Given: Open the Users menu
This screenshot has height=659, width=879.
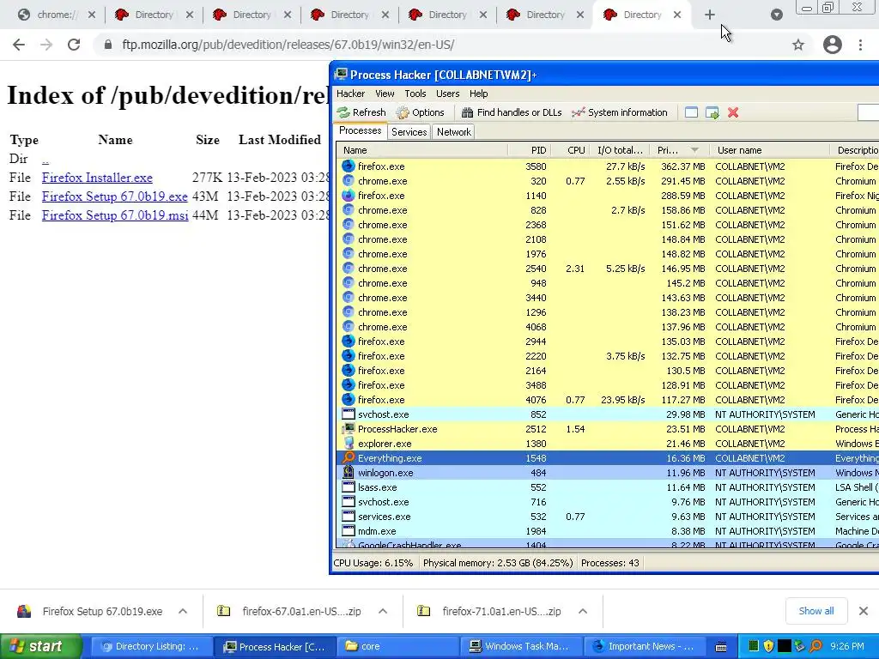Looking at the screenshot, I should (447, 94).
